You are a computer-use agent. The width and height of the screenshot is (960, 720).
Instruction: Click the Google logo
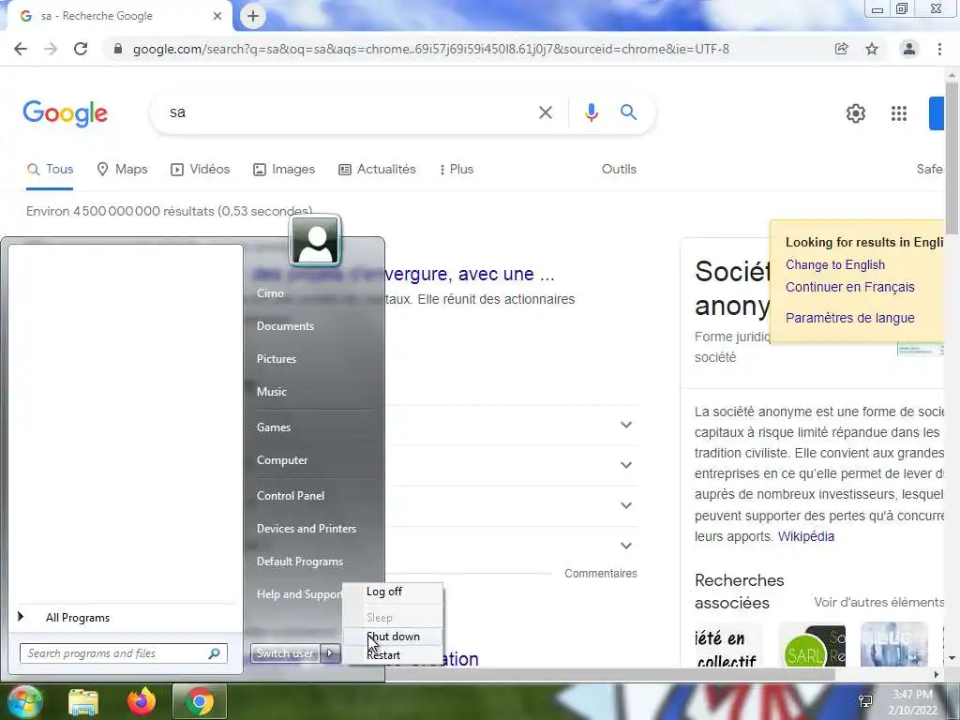coord(65,113)
